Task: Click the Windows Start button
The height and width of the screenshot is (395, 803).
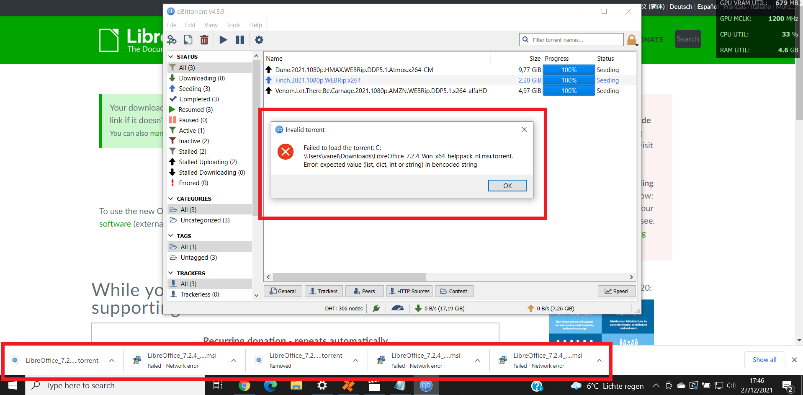Action: pos(13,385)
